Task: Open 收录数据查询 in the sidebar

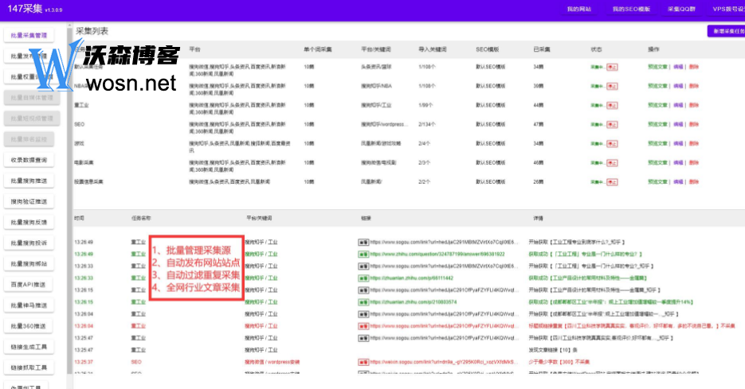Action: pyautogui.click(x=29, y=160)
